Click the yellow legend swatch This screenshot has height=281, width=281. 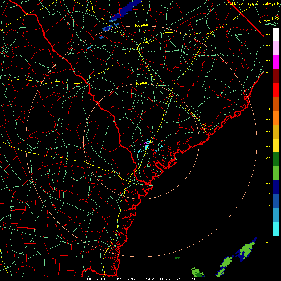(x=276, y=145)
